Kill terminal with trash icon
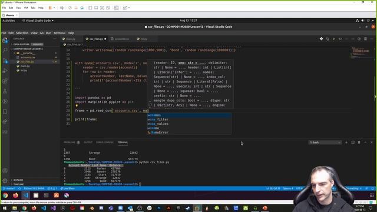The width and height of the screenshot is (377, 212). click(x=359, y=143)
